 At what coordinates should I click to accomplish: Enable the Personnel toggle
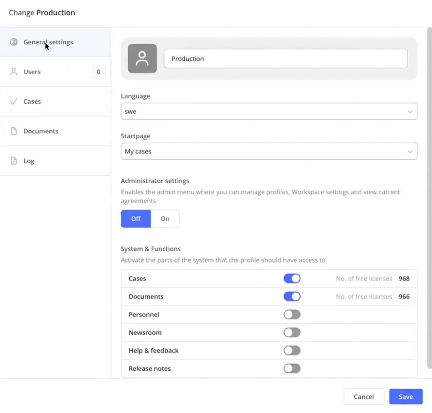pos(292,315)
